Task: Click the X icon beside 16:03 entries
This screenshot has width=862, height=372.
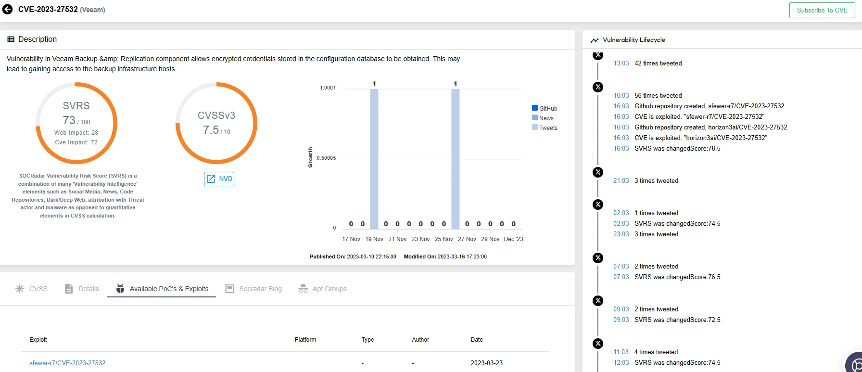Action: (598, 87)
